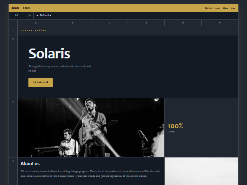This screenshot has width=247, height=185.
Task: Click the Solaris — Sheet1 title
Action: pos(21,8)
